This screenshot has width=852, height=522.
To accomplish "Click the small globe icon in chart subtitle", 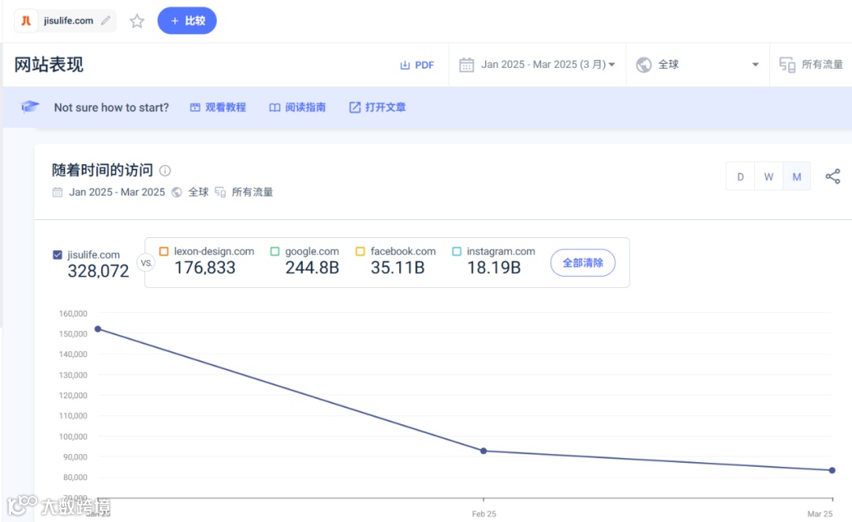I will tap(177, 192).
